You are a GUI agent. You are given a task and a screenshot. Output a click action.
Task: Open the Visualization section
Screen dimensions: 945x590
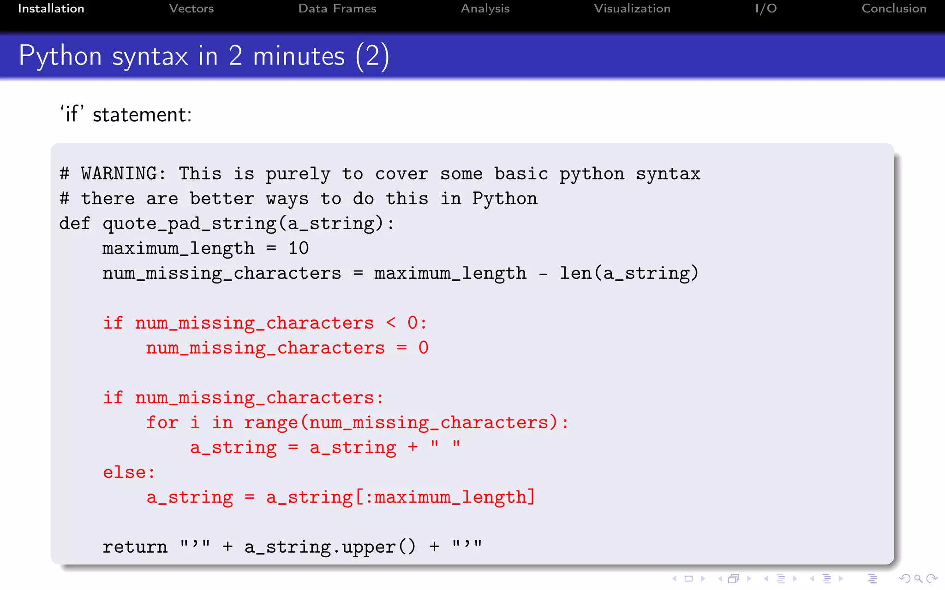click(632, 8)
